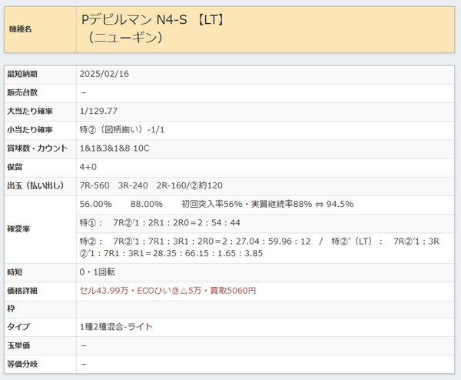Click the 'タイプ' row label

(x=18, y=327)
